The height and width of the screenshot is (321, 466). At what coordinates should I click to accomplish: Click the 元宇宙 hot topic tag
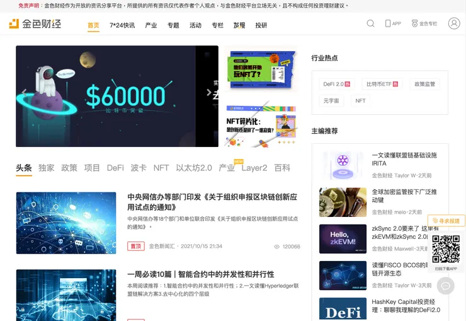(x=331, y=101)
